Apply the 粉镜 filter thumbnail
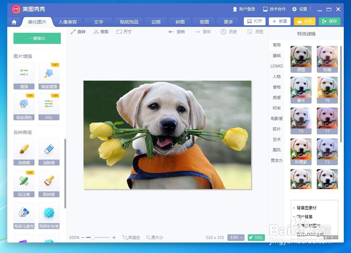351x253 pixels. (327, 59)
